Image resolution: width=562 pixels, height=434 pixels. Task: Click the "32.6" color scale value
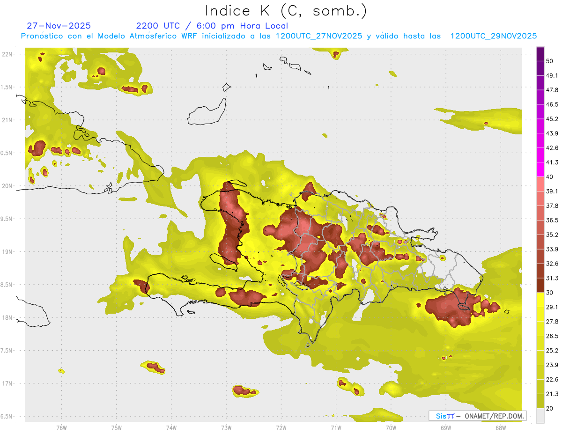[x=553, y=264]
